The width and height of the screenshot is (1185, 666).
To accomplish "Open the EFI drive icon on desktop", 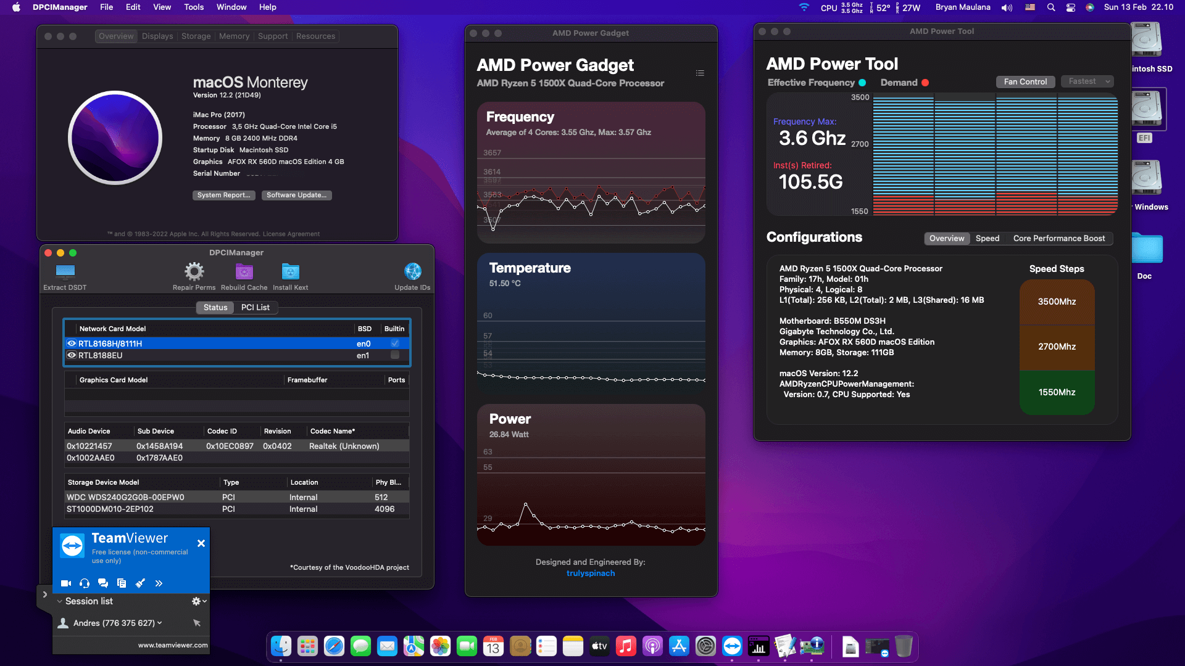I will pos(1147,110).
